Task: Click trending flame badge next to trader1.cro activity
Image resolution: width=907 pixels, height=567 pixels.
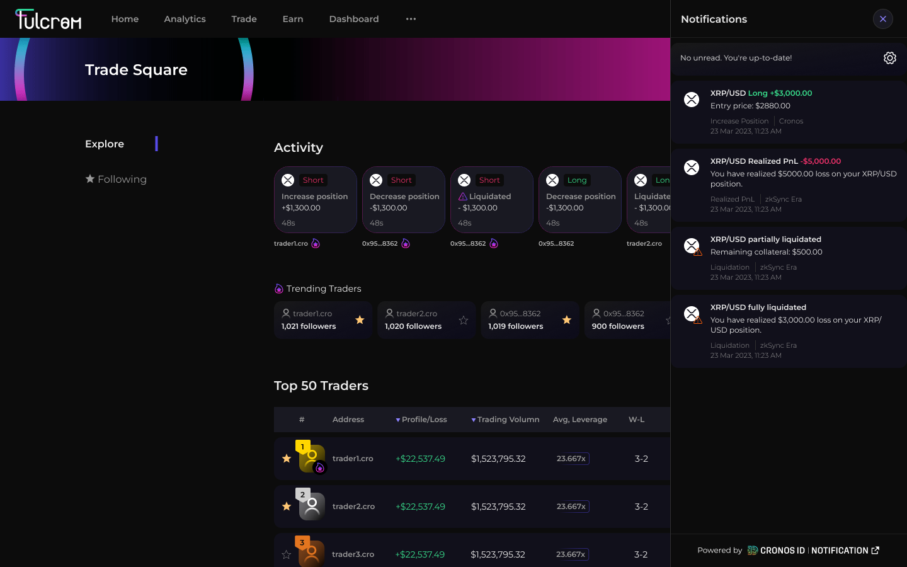Action: point(316,244)
